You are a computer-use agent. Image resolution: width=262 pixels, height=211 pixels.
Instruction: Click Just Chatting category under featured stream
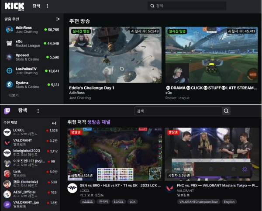pyautogui.click(x=80, y=98)
